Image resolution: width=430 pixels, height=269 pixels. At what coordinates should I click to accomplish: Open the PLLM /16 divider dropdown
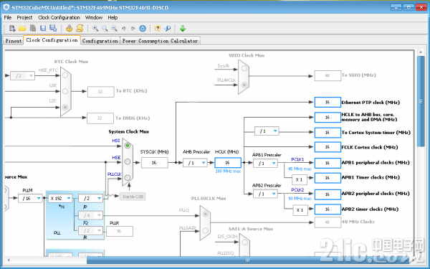point(30,198)
